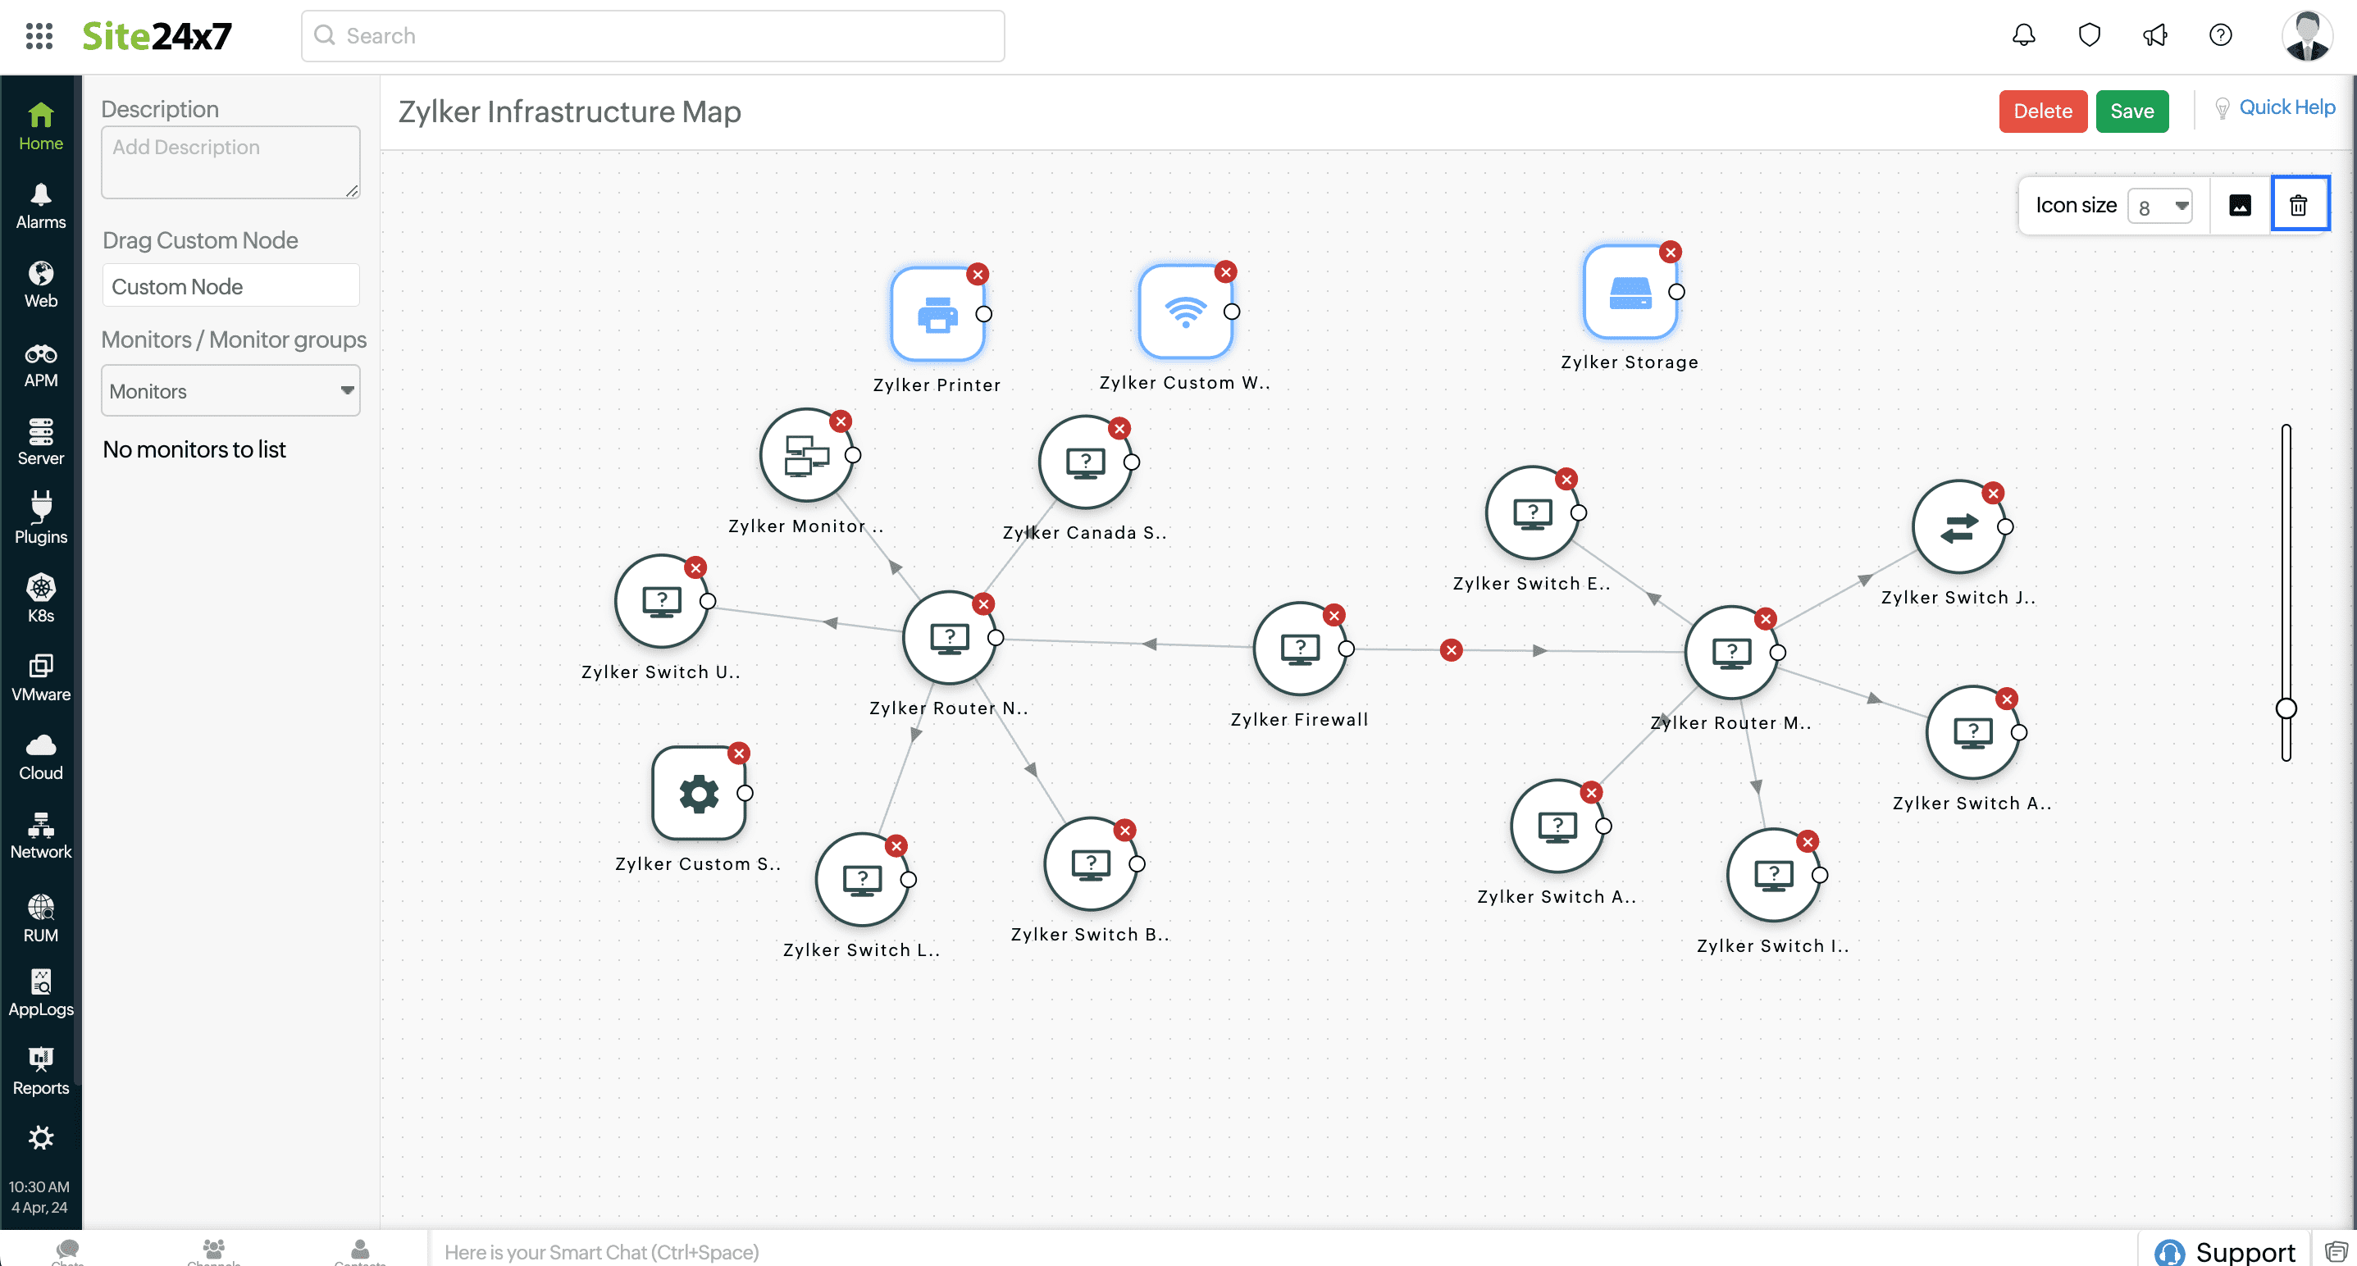This screenshot has width=2357, height=1266.
Task: Open VMware in sidebar
Action: click(40, 678)
